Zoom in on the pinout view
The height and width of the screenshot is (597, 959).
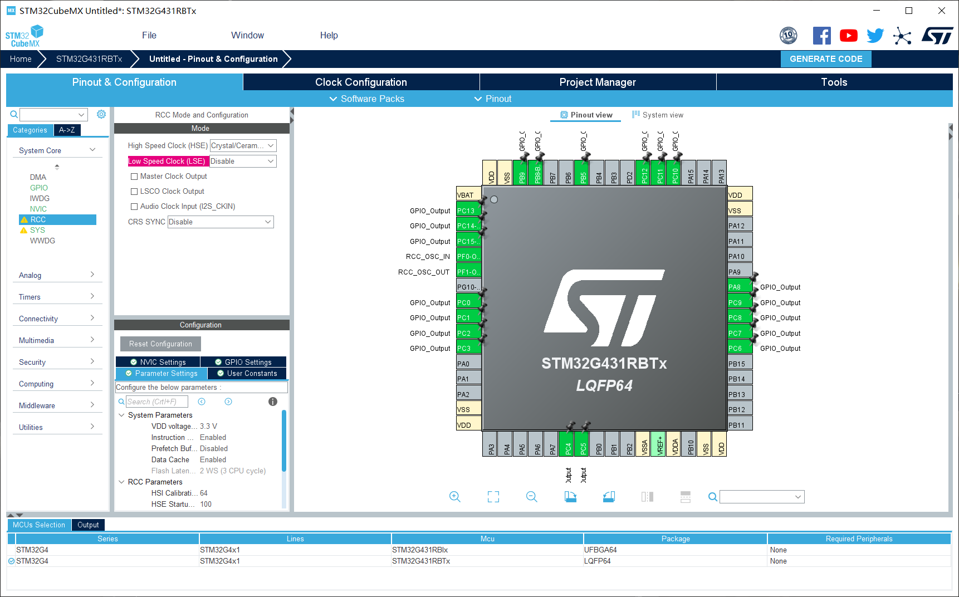(455, 497)
